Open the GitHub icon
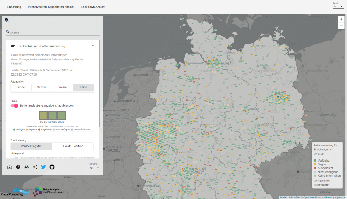 click(x=52, y=167)
